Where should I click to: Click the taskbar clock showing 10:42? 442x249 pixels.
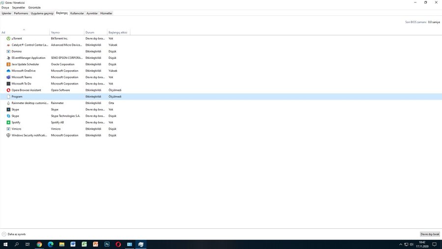coord(422,245)
